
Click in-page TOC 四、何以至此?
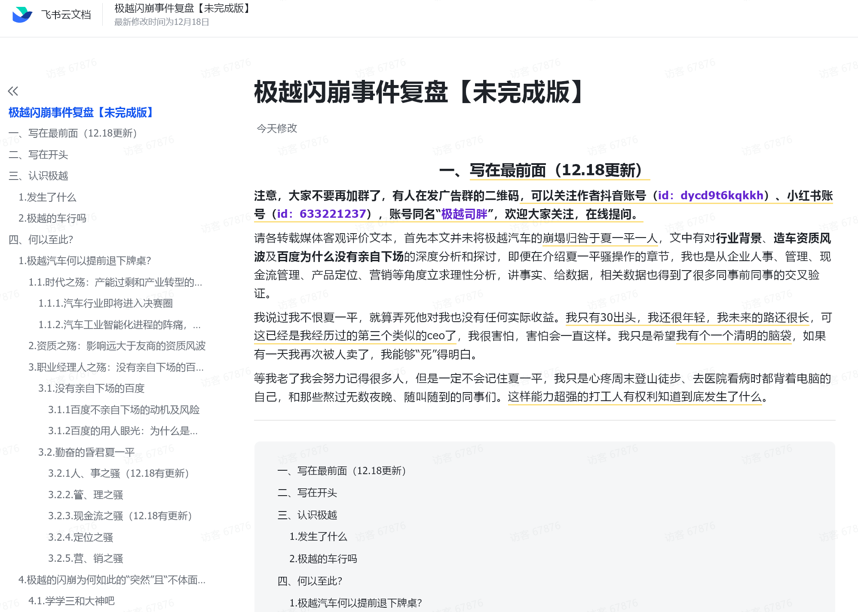310,581
